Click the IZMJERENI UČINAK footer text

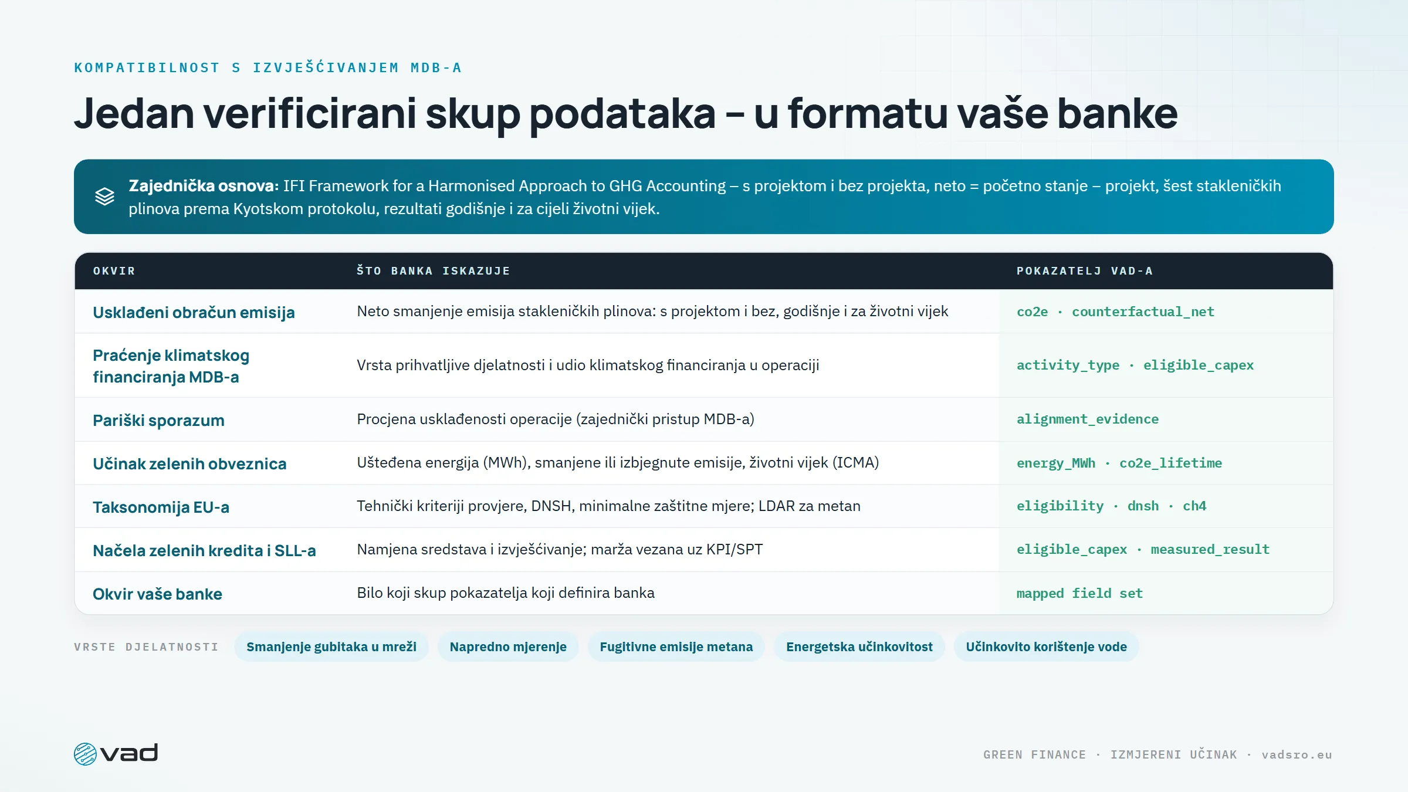pyautogui.click(x=1173, y=754)
